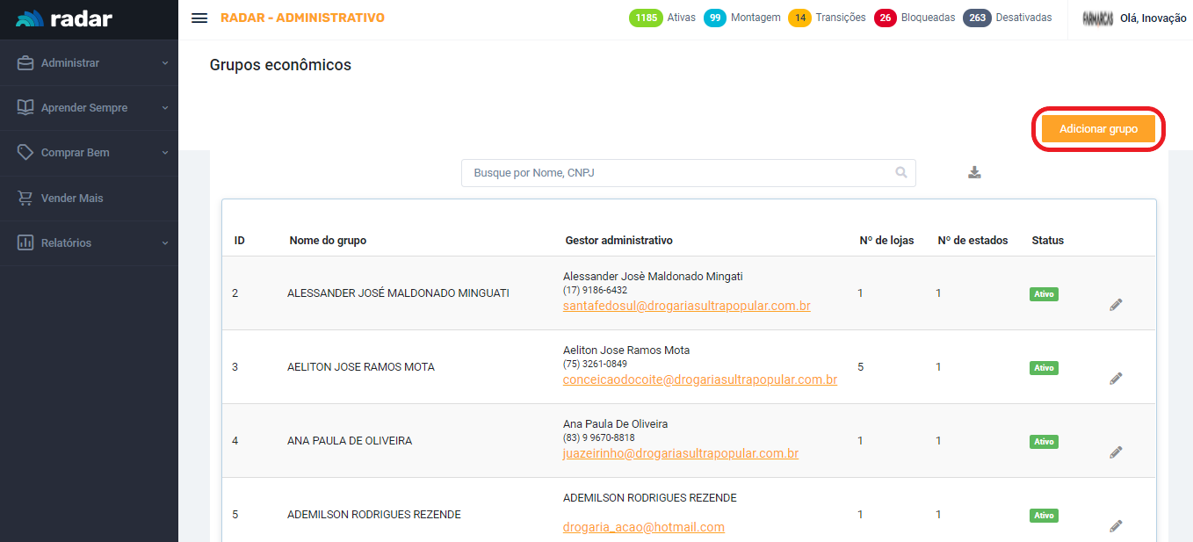Open the Relatórios sidebar section
This screenshot has width=1193, height=542.
89,243
